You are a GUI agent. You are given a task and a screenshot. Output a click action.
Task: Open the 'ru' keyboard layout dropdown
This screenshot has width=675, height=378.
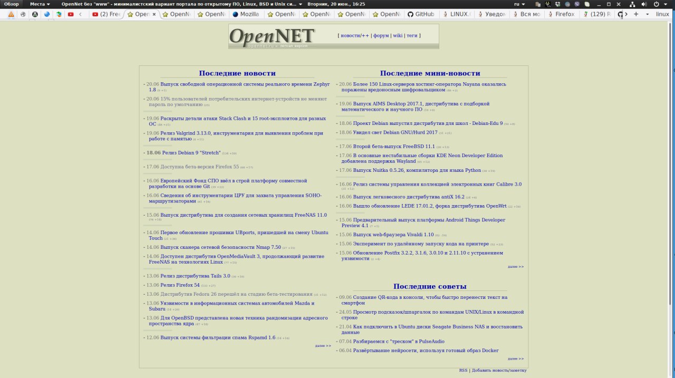(x=520, y=4)
